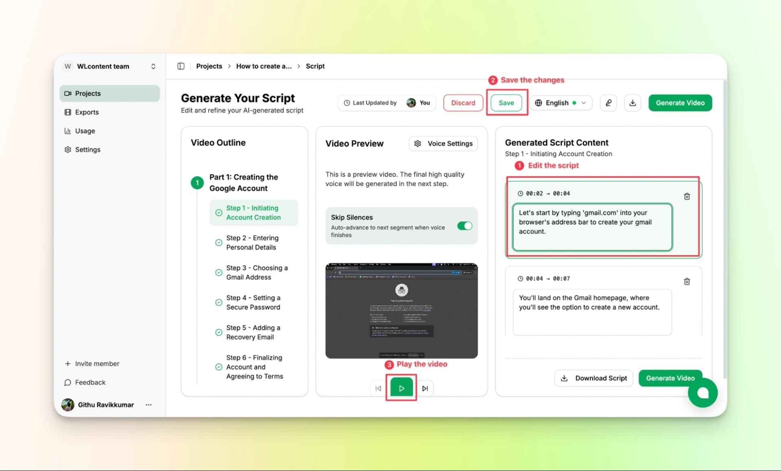
Task: Expand the WLcontent team workspace switcher
Action: 153,66
